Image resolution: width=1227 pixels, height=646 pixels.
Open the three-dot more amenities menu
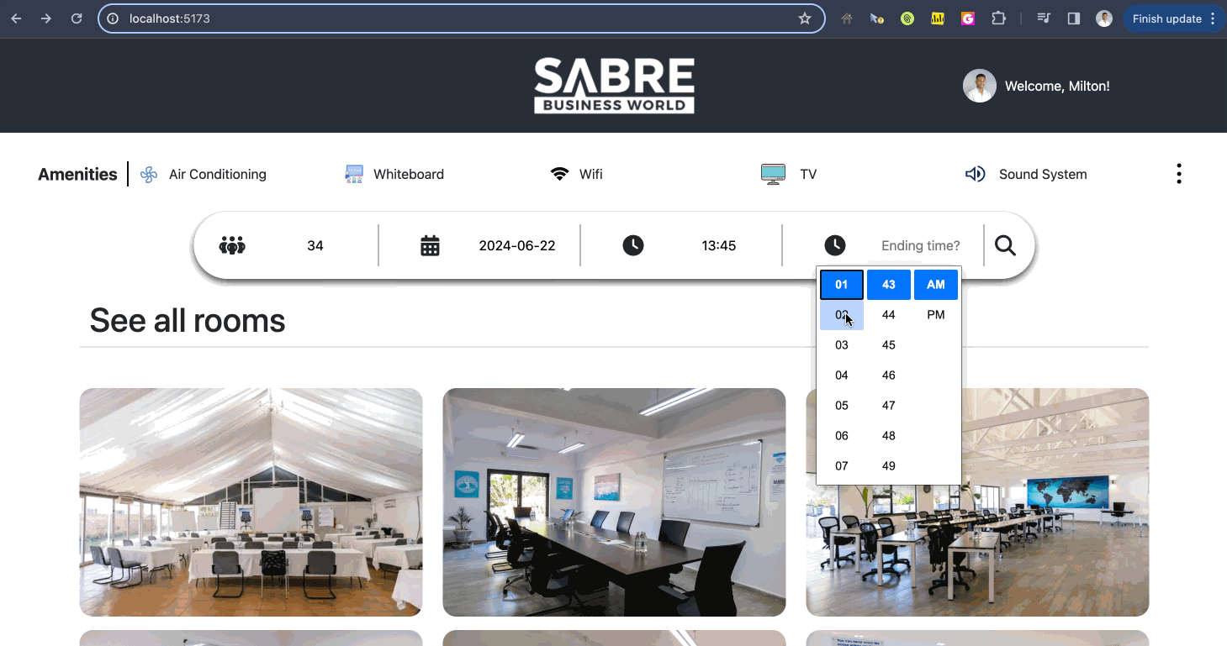[1178, 174]
